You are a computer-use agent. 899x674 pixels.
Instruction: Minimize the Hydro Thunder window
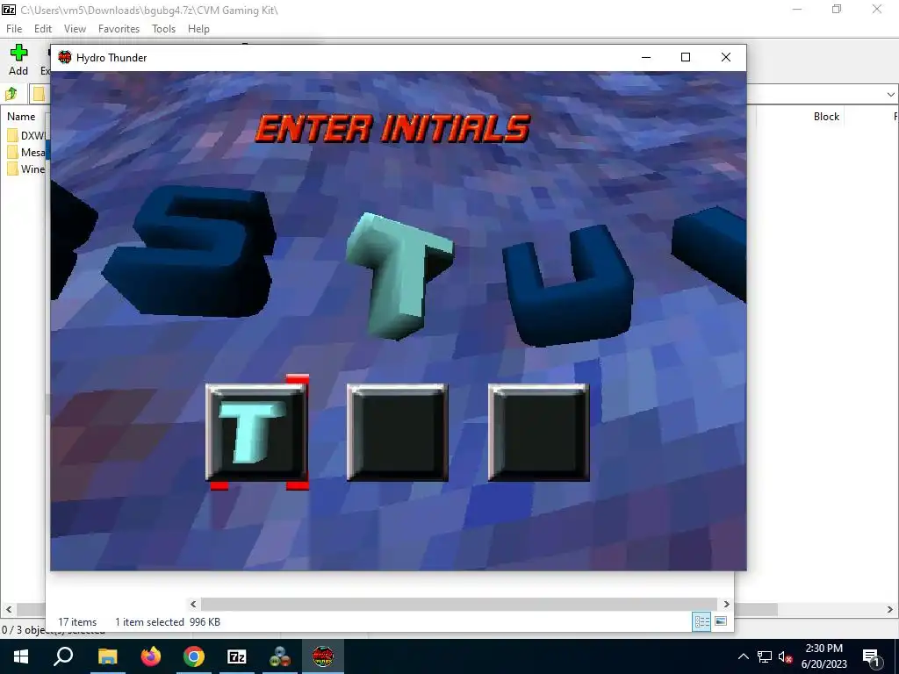[x=645, y=57]
